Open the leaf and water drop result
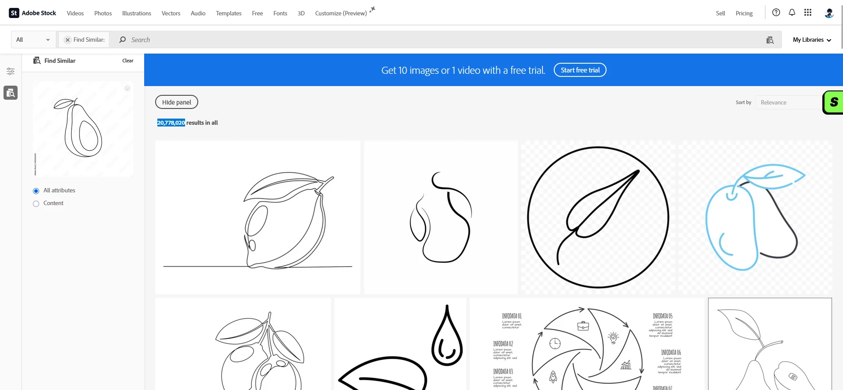The image size is (843, 390). point(400,344)
